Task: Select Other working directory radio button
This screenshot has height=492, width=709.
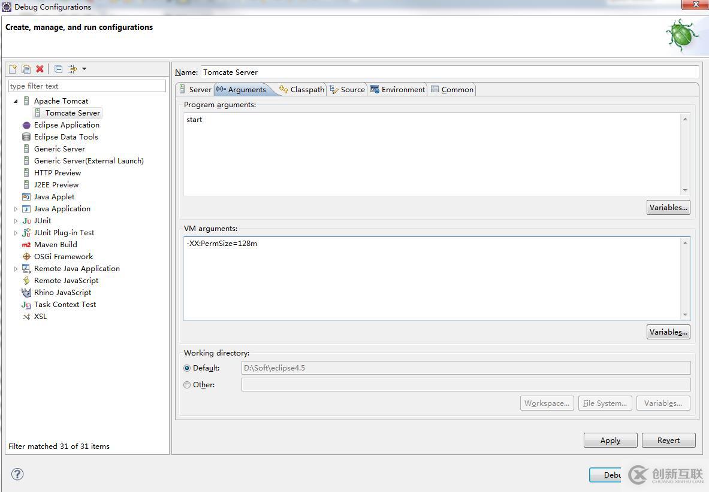Action: [x=187, y=385]
